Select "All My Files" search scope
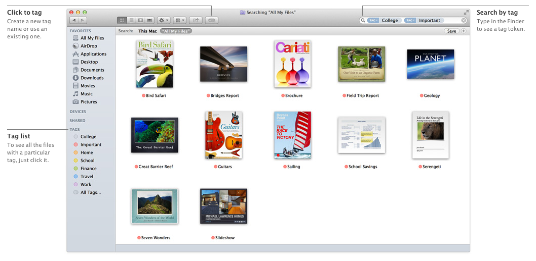The width and height of the screenshot is (536, 261). click(176, 31)
